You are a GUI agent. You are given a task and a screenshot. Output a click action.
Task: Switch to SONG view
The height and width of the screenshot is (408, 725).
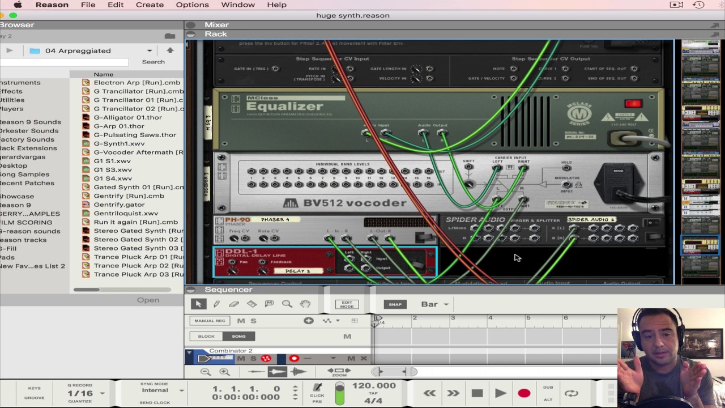coord(238,336)
